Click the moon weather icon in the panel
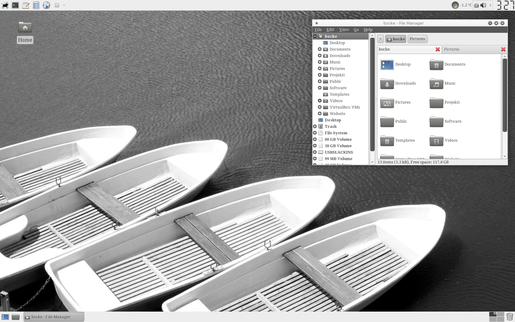Image resolution: width=515 pixels, height=322 pixels. pyautogui.click(x=455, y=5)
